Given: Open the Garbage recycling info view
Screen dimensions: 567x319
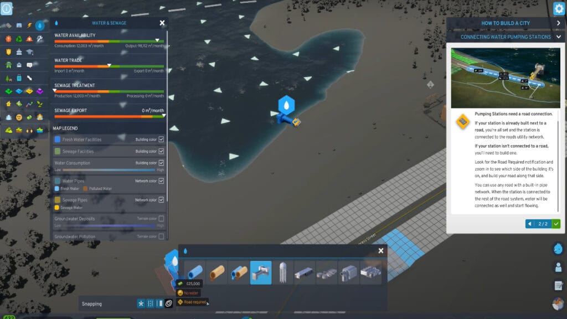Looking at the screenshot, I should (19, 39).
